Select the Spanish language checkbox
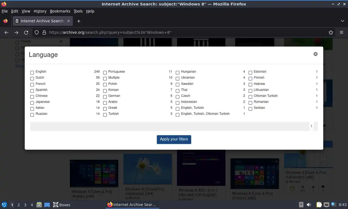The height and width of the screenshot is (209, 348). tap(32, 91)
